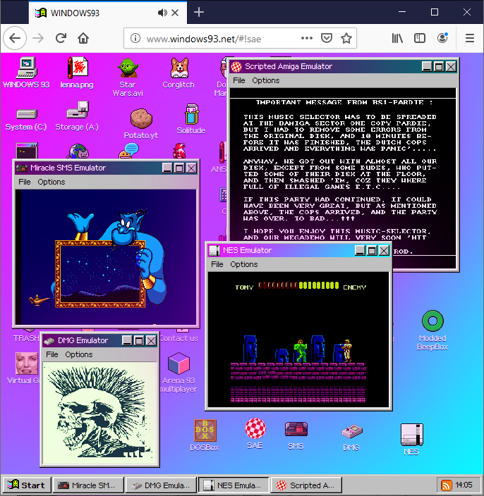Screen dimensions: 484x496
Task: Click the NES game screen with Tony
Action: pyautogui.click(x=298, y=340)
